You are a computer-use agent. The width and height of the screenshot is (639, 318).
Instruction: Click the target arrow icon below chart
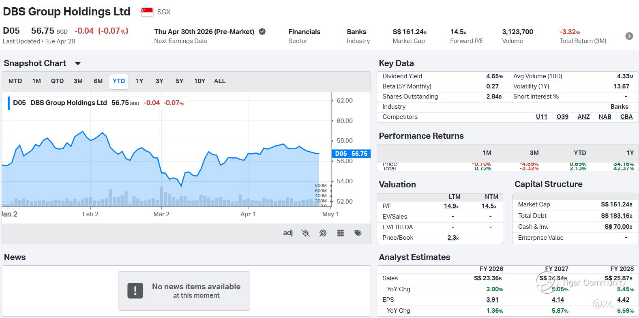[323, 233]
